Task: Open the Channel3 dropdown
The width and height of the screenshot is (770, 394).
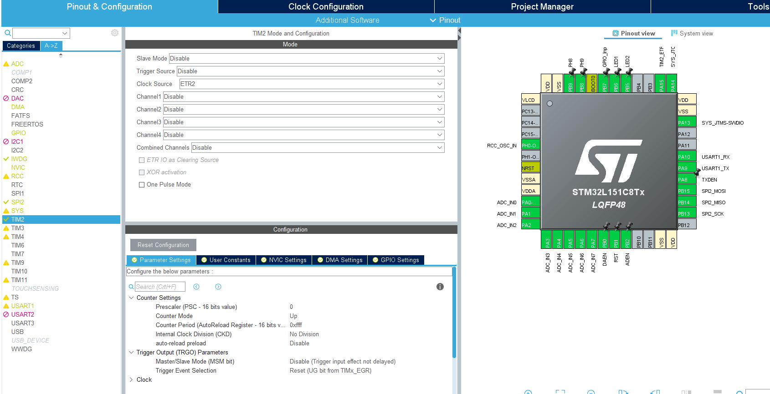Action: [303, 122]
